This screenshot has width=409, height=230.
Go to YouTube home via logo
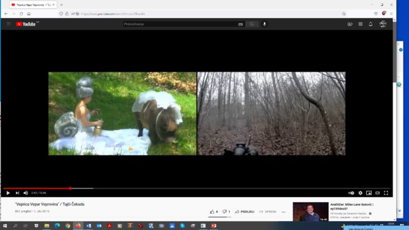pos(26,24)
